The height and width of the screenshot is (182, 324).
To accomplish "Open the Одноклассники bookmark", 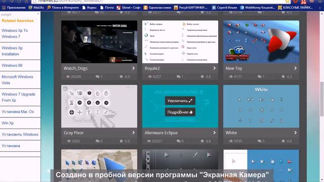I will point(157,8).
